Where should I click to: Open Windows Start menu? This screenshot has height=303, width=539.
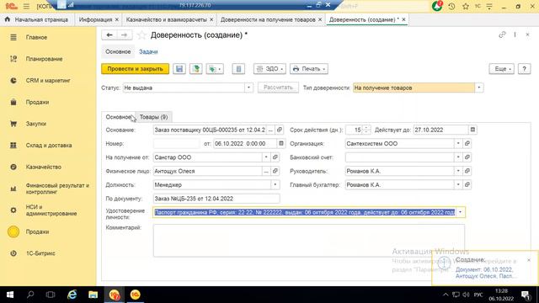[x=10, y=295]
